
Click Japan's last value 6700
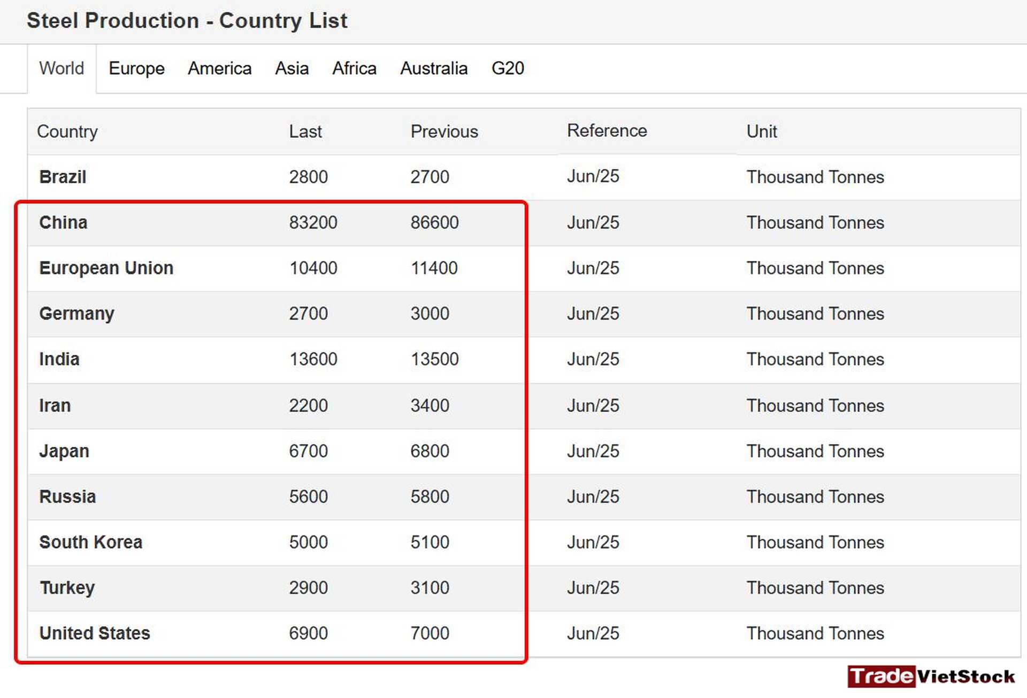tap(308, 451)
